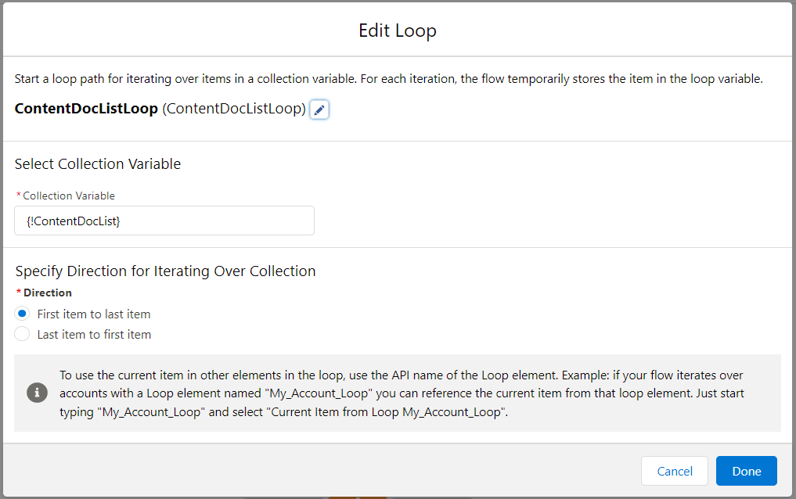
Task: Click the info icon in the gray tip box
Action: [37, 393]
